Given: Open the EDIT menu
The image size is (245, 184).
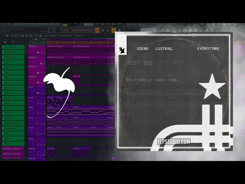Looking at the screenshot, I should tap(20, 24).
